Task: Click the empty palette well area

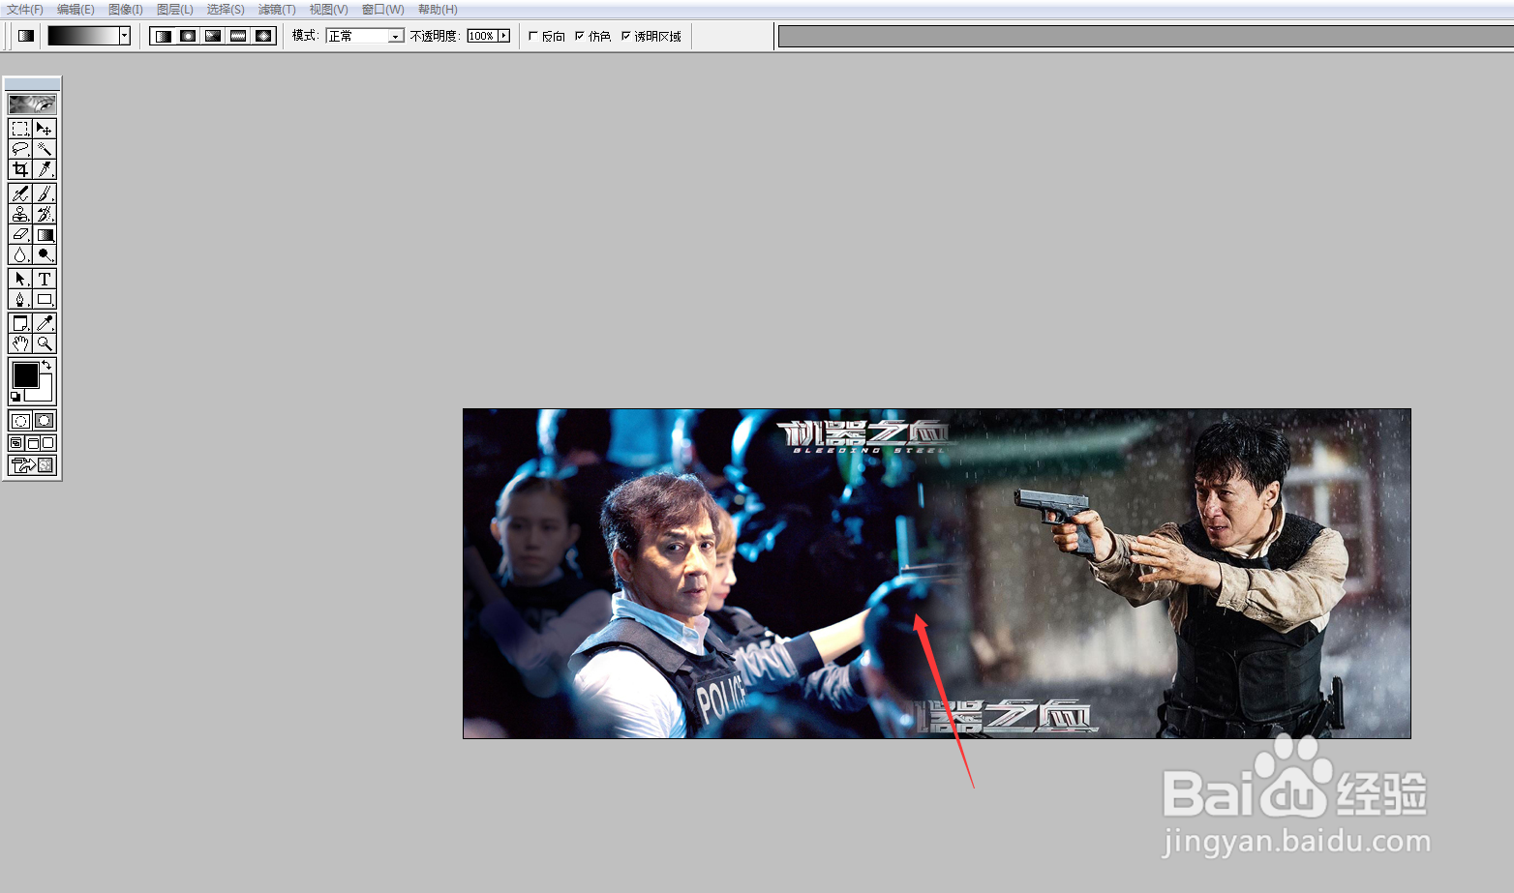Action: coord(1146,36)
